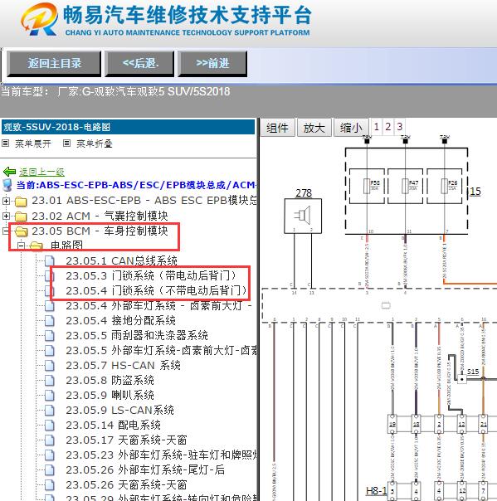Screen dimensions: 497x501
Task: Open 23.05.4 门锁系统(不带电动后背门)
Action: coord(157,290)
